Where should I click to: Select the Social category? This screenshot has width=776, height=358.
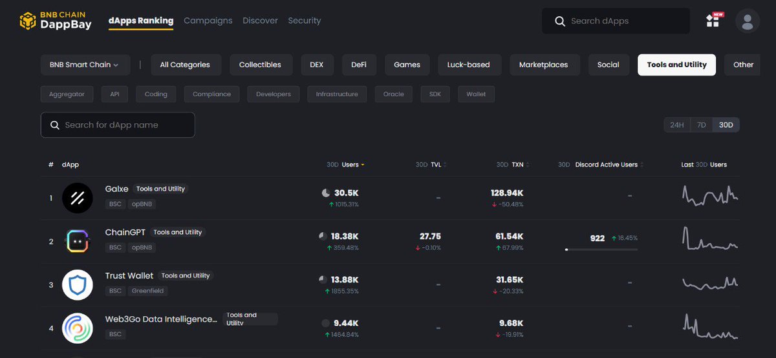point(608,65)
